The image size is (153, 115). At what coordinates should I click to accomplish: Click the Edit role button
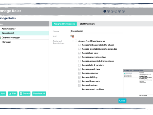pos(13,94)
